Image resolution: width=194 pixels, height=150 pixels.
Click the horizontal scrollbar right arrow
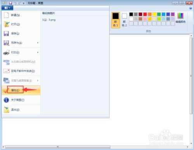(187, 147)
